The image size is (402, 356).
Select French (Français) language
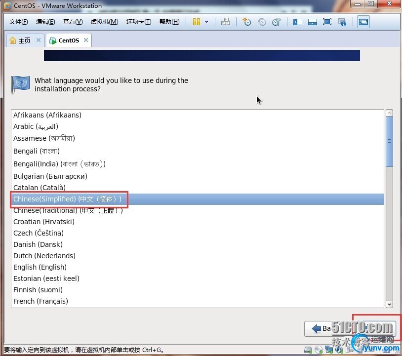(x=198, y=301)
